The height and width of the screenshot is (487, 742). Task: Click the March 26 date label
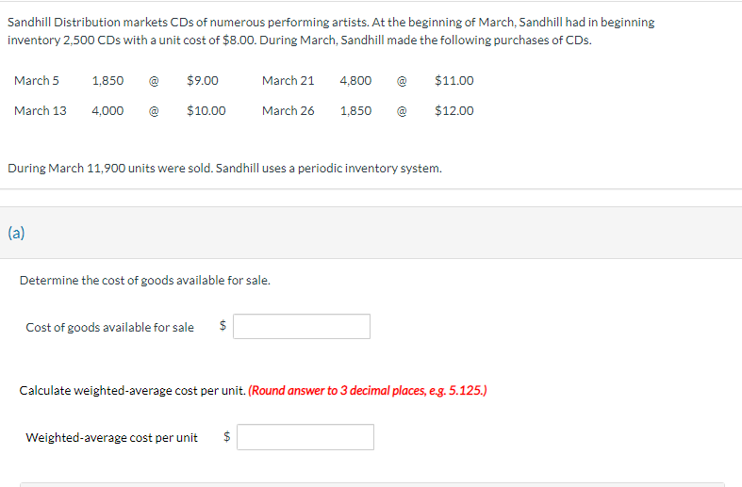pos(289,110)
